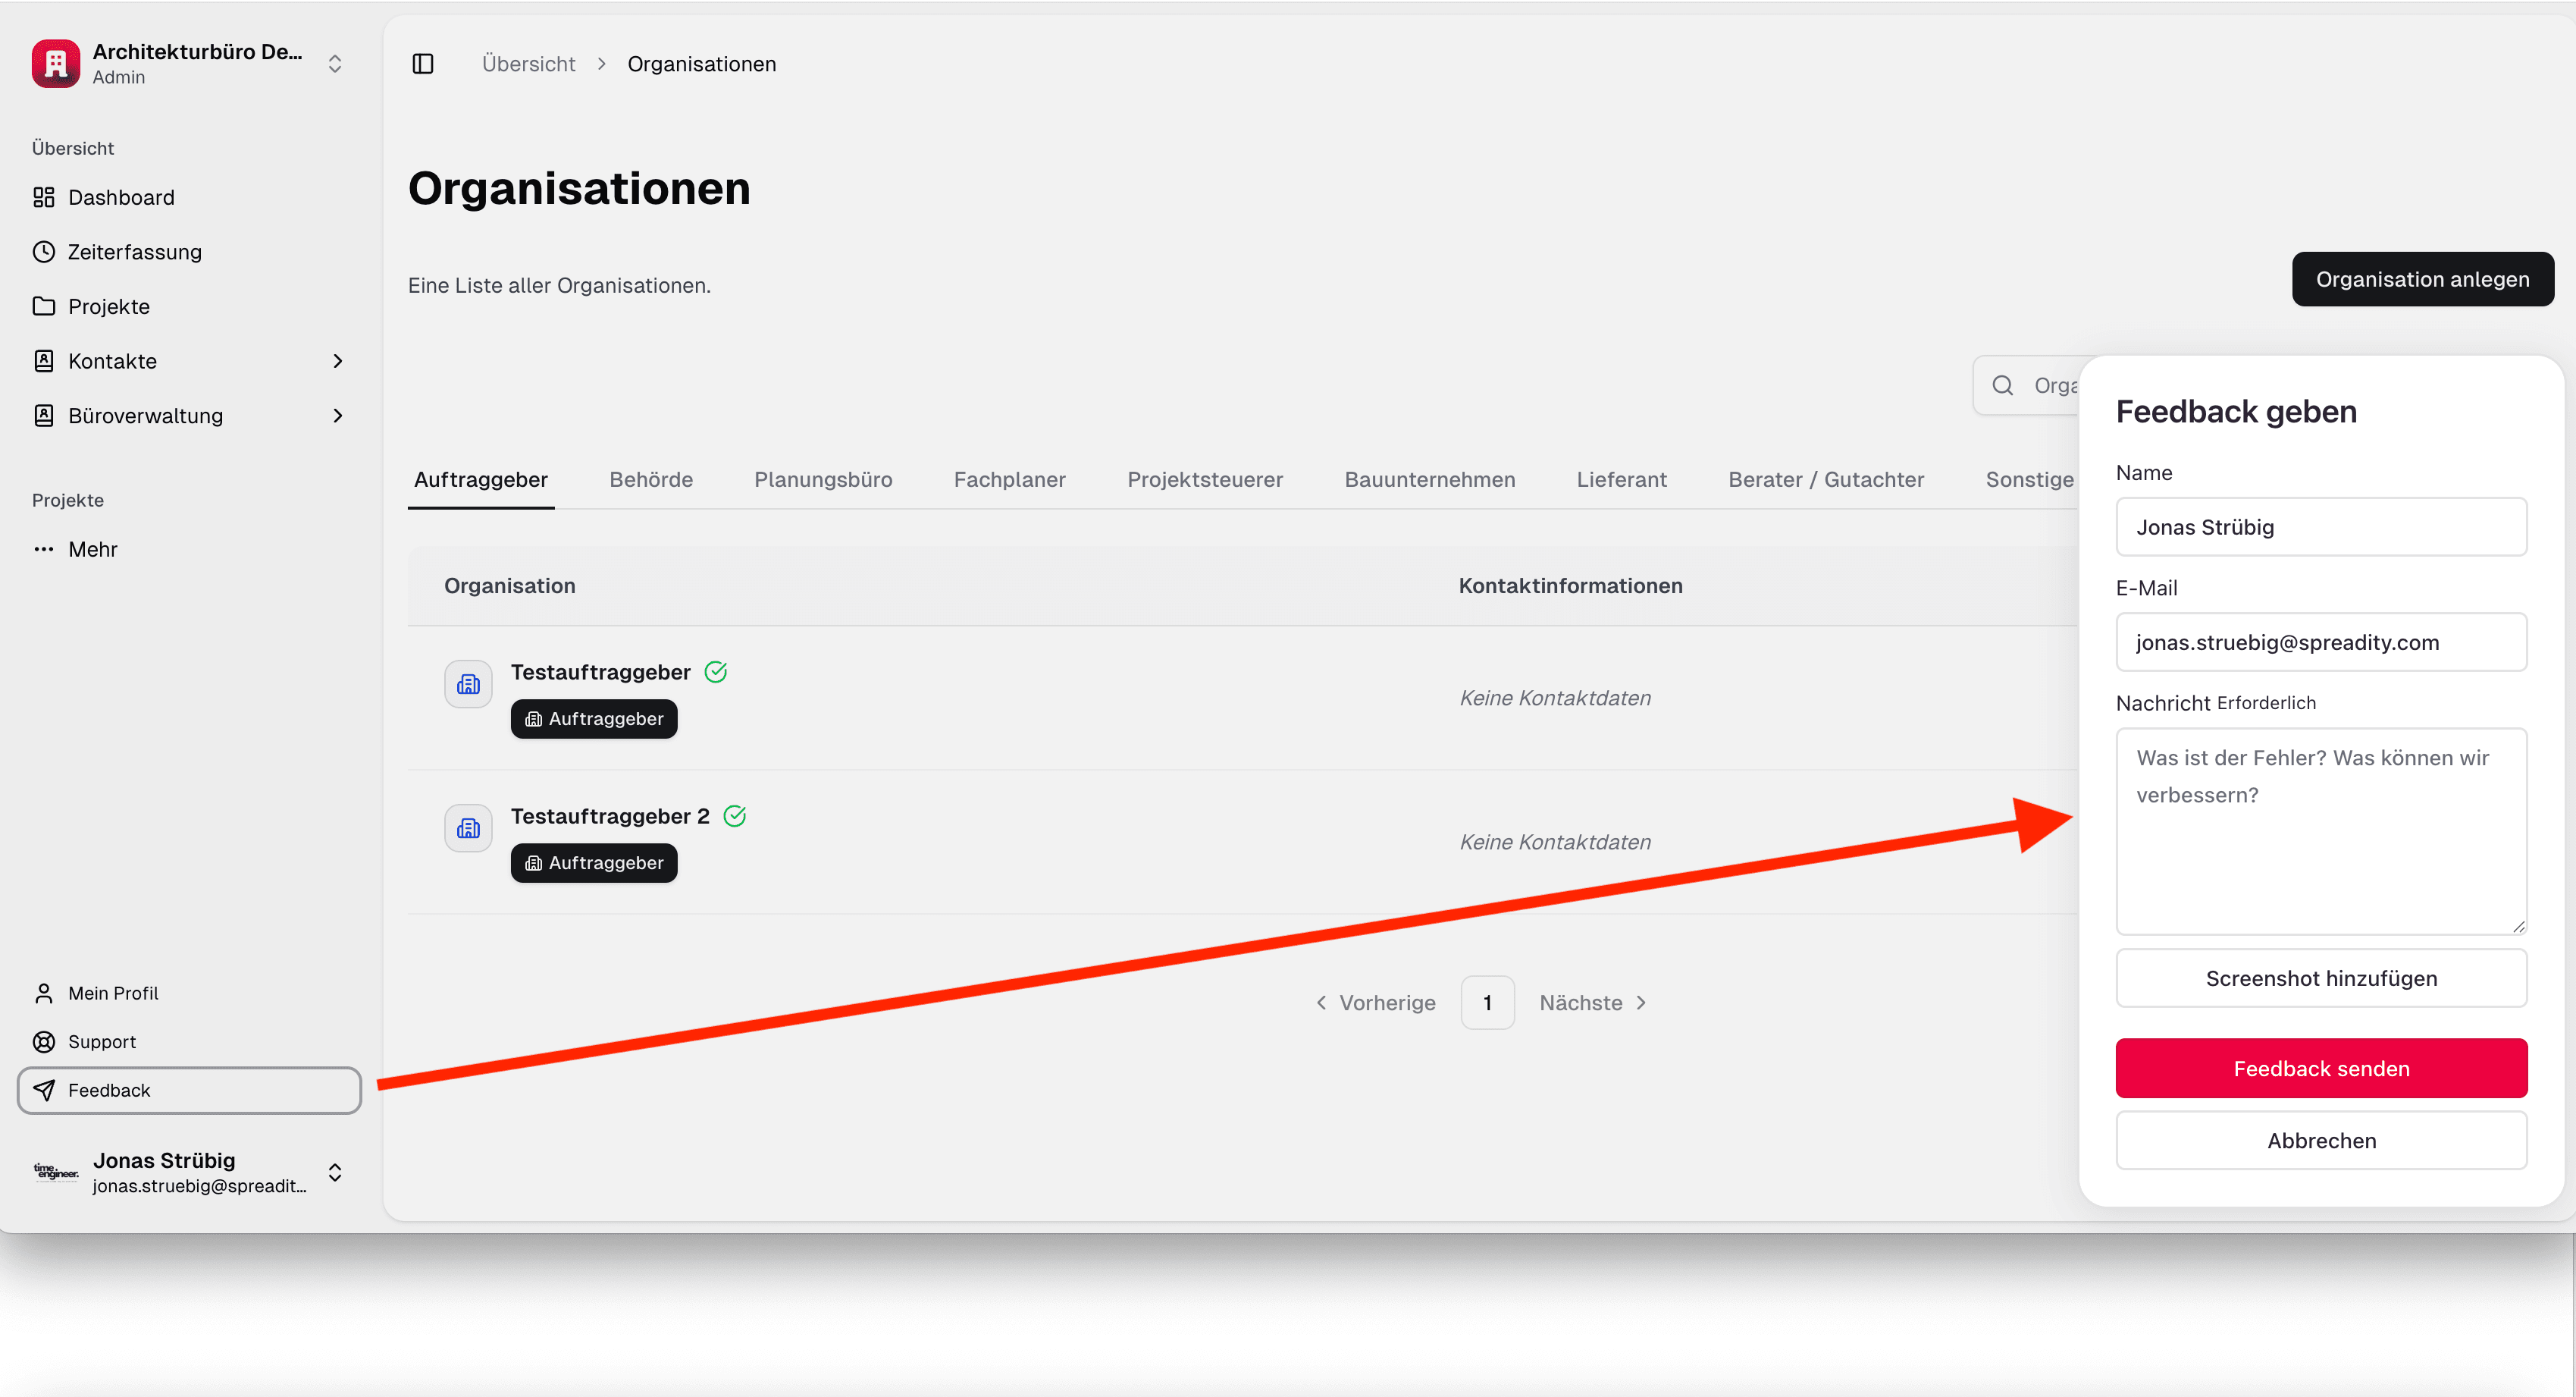This screenshot has width=2576, height=1397.
Task: Click green verified checkmark next to Testauftraggeber 2
Action: pos(735,817)
